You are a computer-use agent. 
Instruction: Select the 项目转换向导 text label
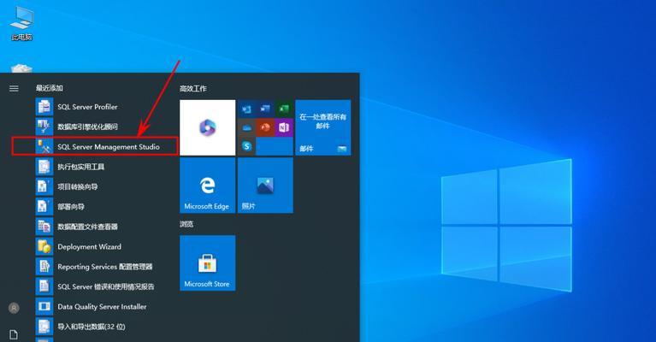[x=77, y=186]
